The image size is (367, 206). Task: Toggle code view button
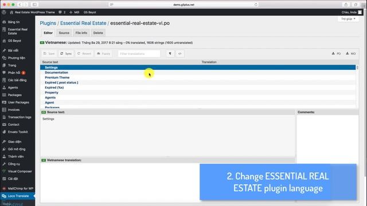pos(179,54)
